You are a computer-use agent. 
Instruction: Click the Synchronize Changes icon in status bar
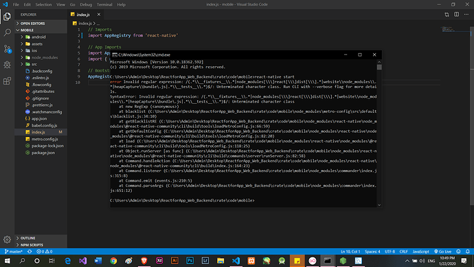coord(30,252)
